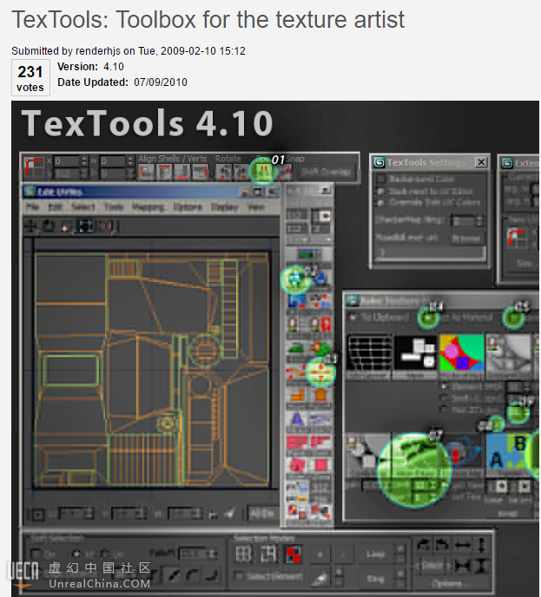Screen dimensions: 541x597
Task: Click the Falloff value field
Action: pos(194,553)
